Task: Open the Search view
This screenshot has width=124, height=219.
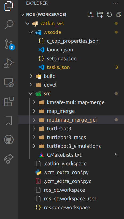Action: [x=9, y=25]
